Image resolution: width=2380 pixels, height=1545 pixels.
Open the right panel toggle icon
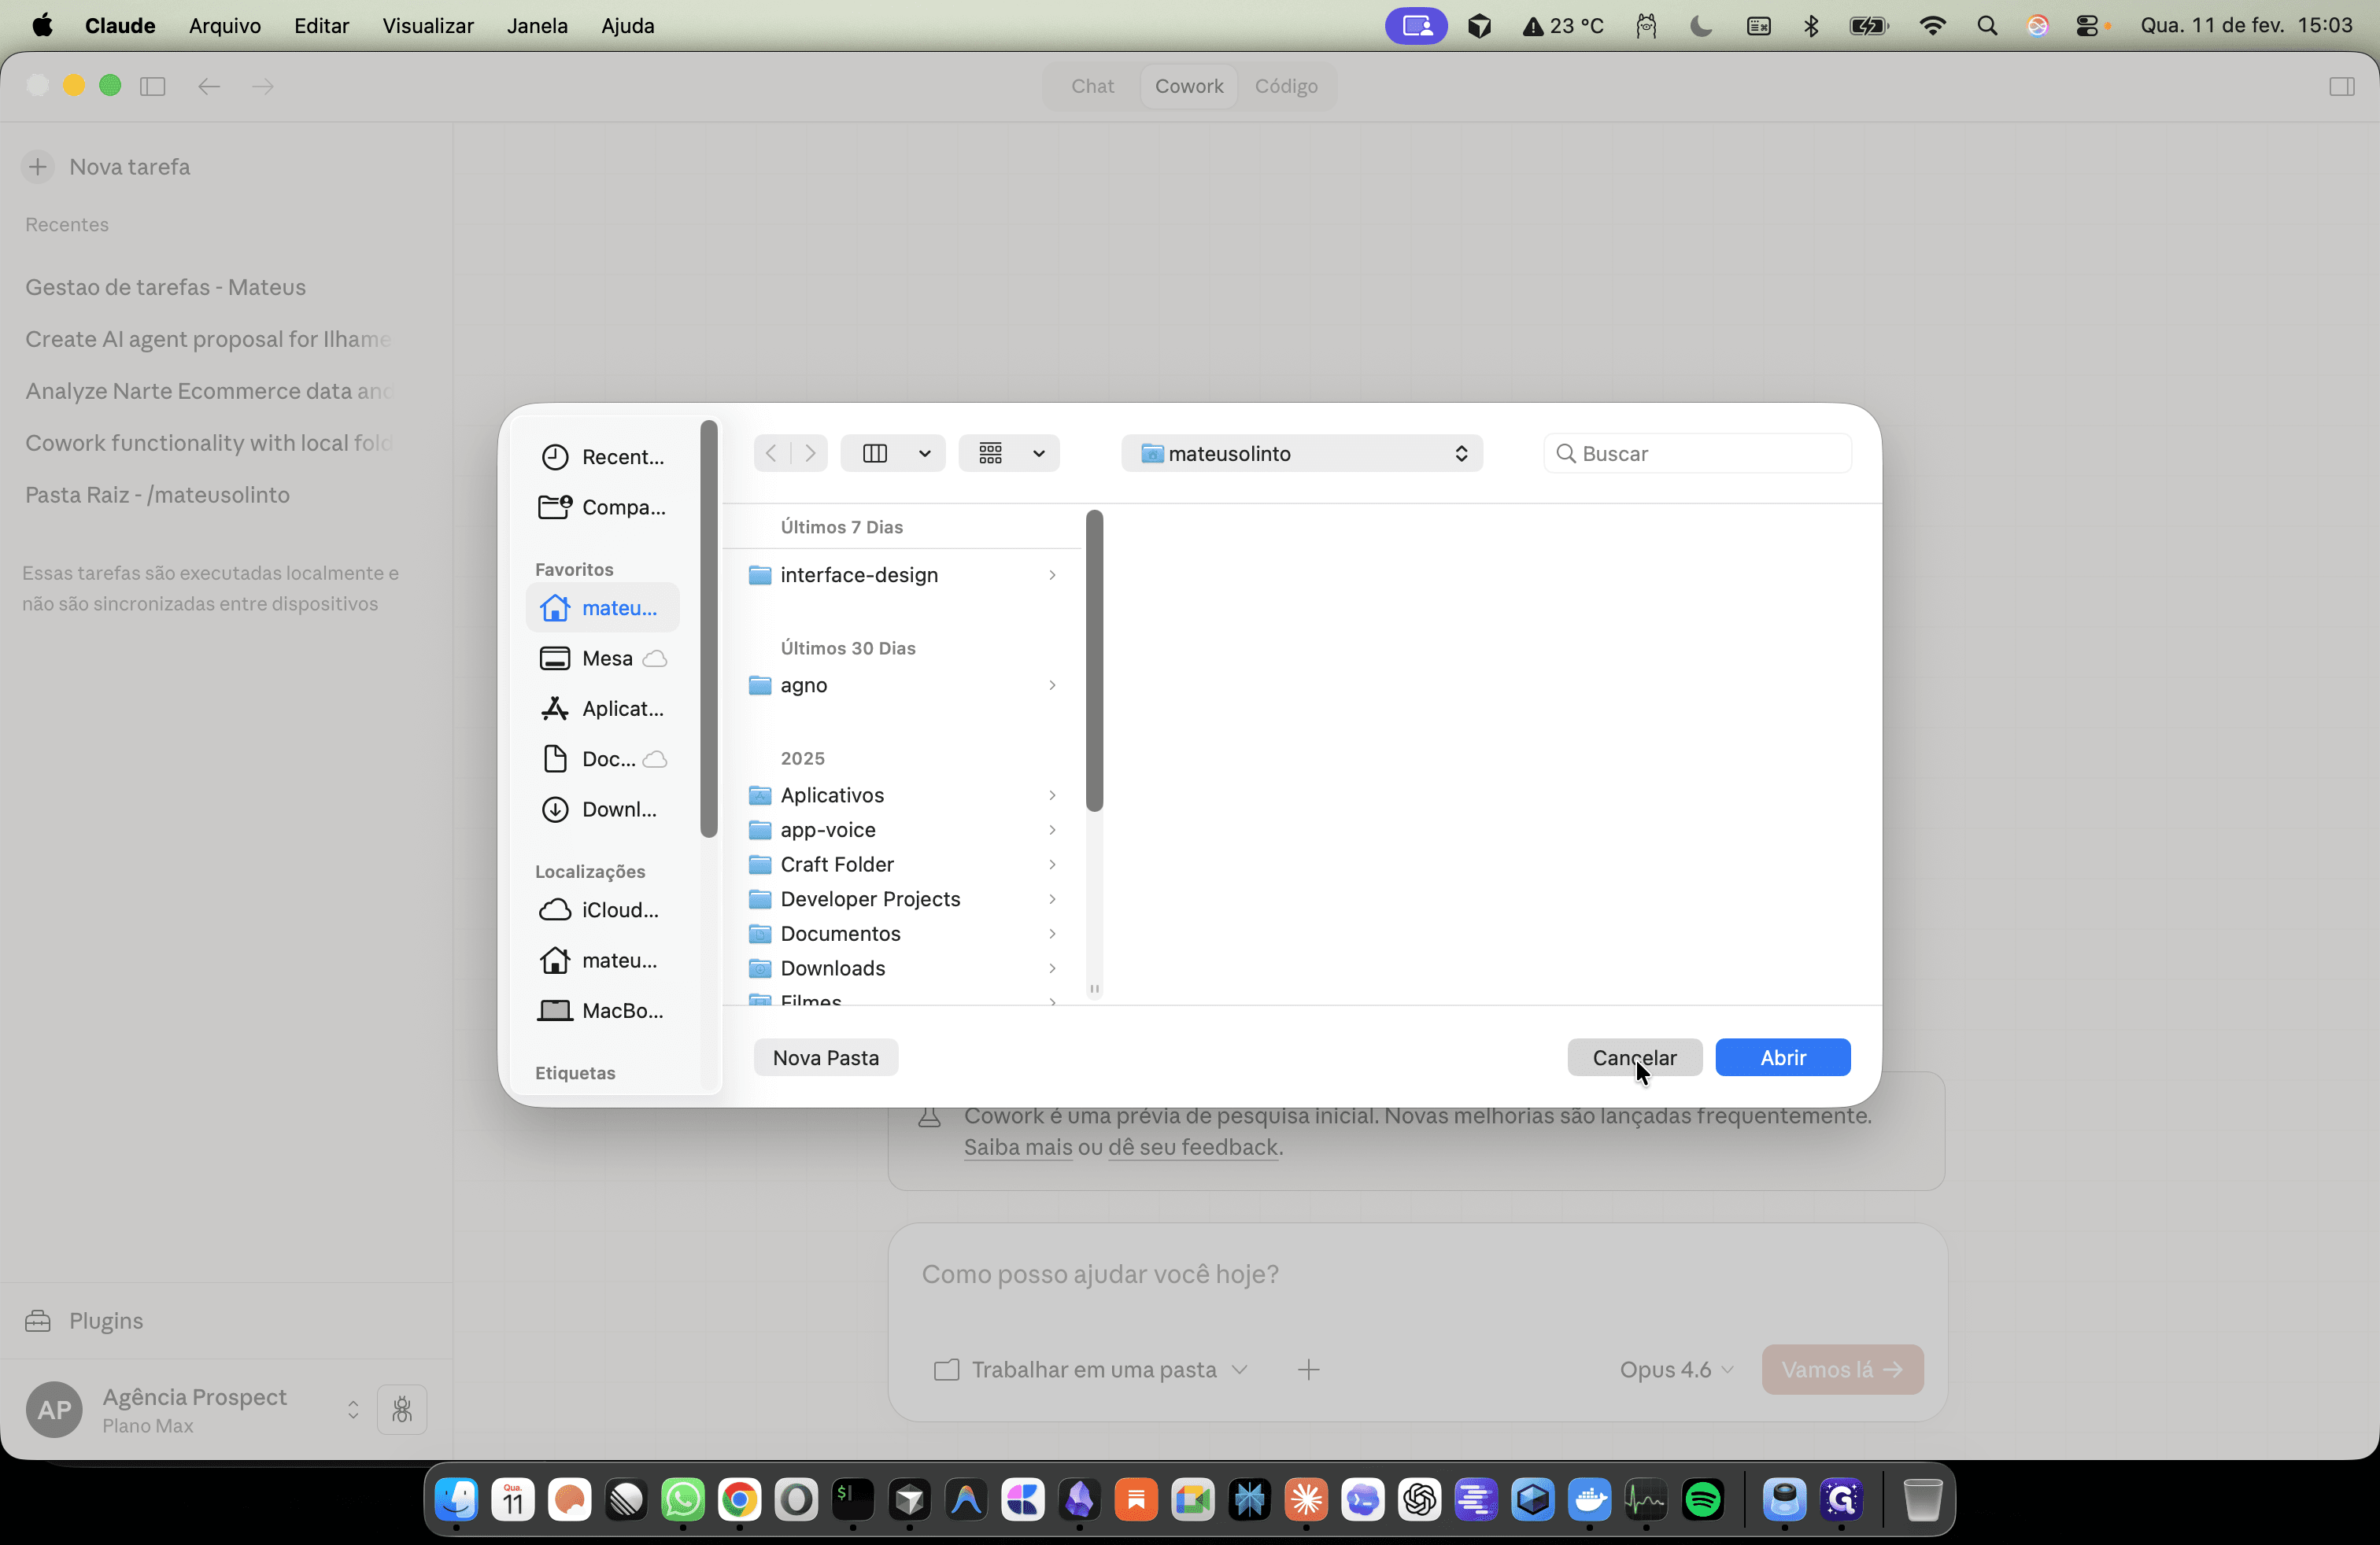point(2341,86)
